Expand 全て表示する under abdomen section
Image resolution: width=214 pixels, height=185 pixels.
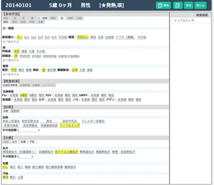pyautogui.click(x=11, y=74)
